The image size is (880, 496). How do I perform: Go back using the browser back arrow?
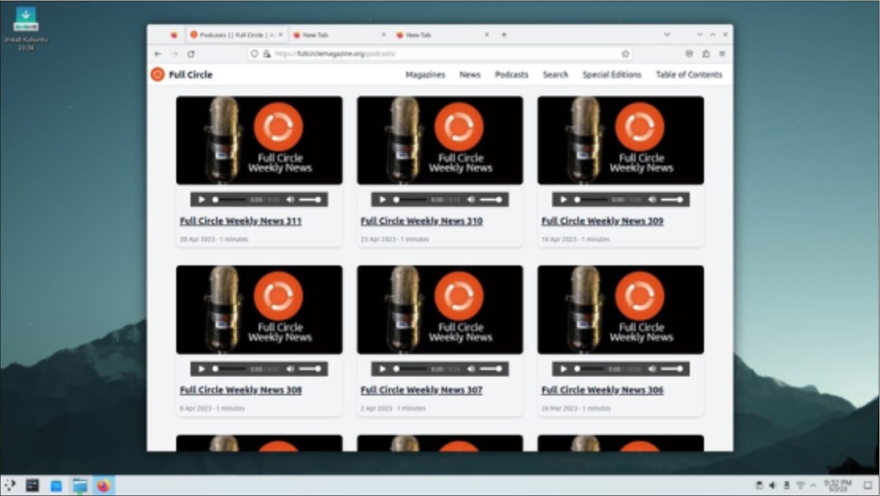(157, 54)
